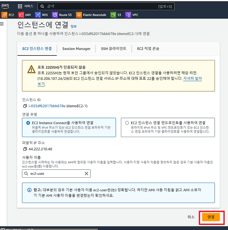Switch to the SSH 클라이언트 tab
Image resolution: width=228 pixels, height=230 pixels.
point(113,49)
